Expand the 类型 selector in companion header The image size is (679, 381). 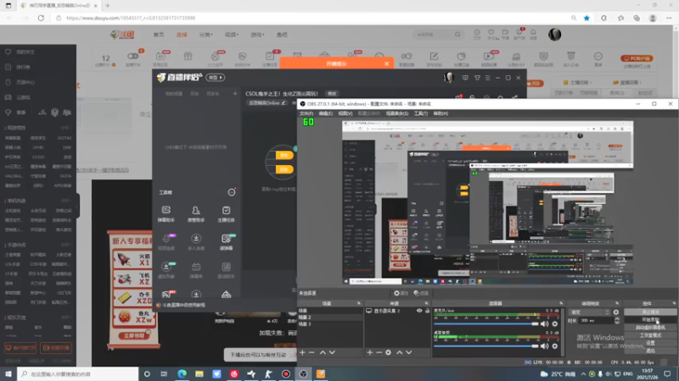pos(216,77)
